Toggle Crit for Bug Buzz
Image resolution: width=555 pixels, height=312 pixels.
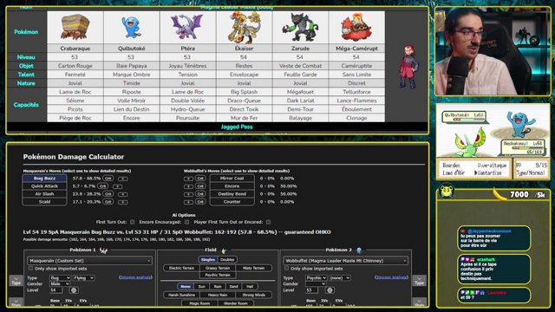(108, 179)
